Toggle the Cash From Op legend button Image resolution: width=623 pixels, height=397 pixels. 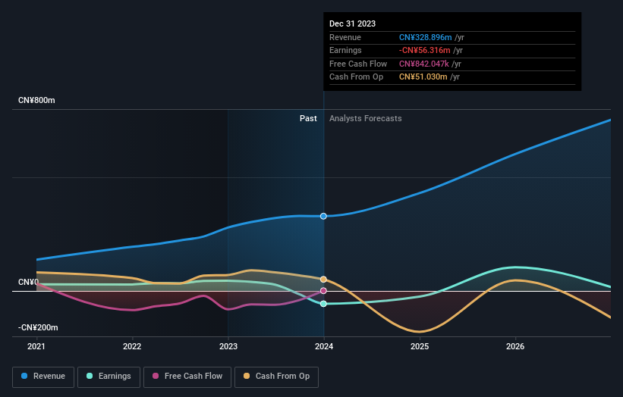click(276, 377)
